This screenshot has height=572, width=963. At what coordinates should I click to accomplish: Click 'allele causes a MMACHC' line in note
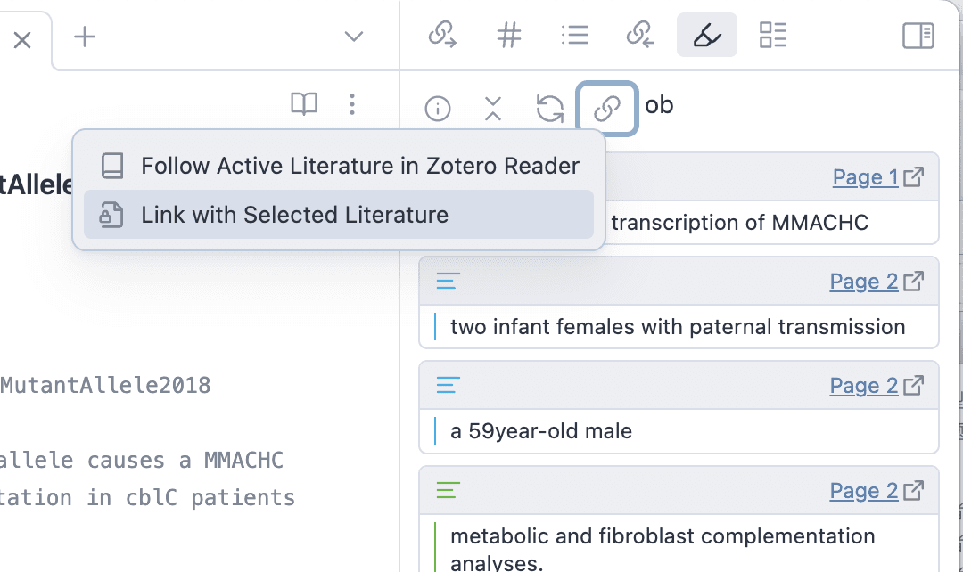pos(142,461)
